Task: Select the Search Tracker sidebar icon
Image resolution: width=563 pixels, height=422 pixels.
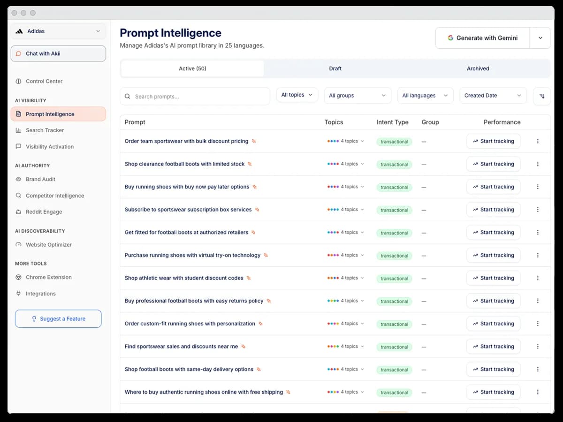Action: click(18, 130)
